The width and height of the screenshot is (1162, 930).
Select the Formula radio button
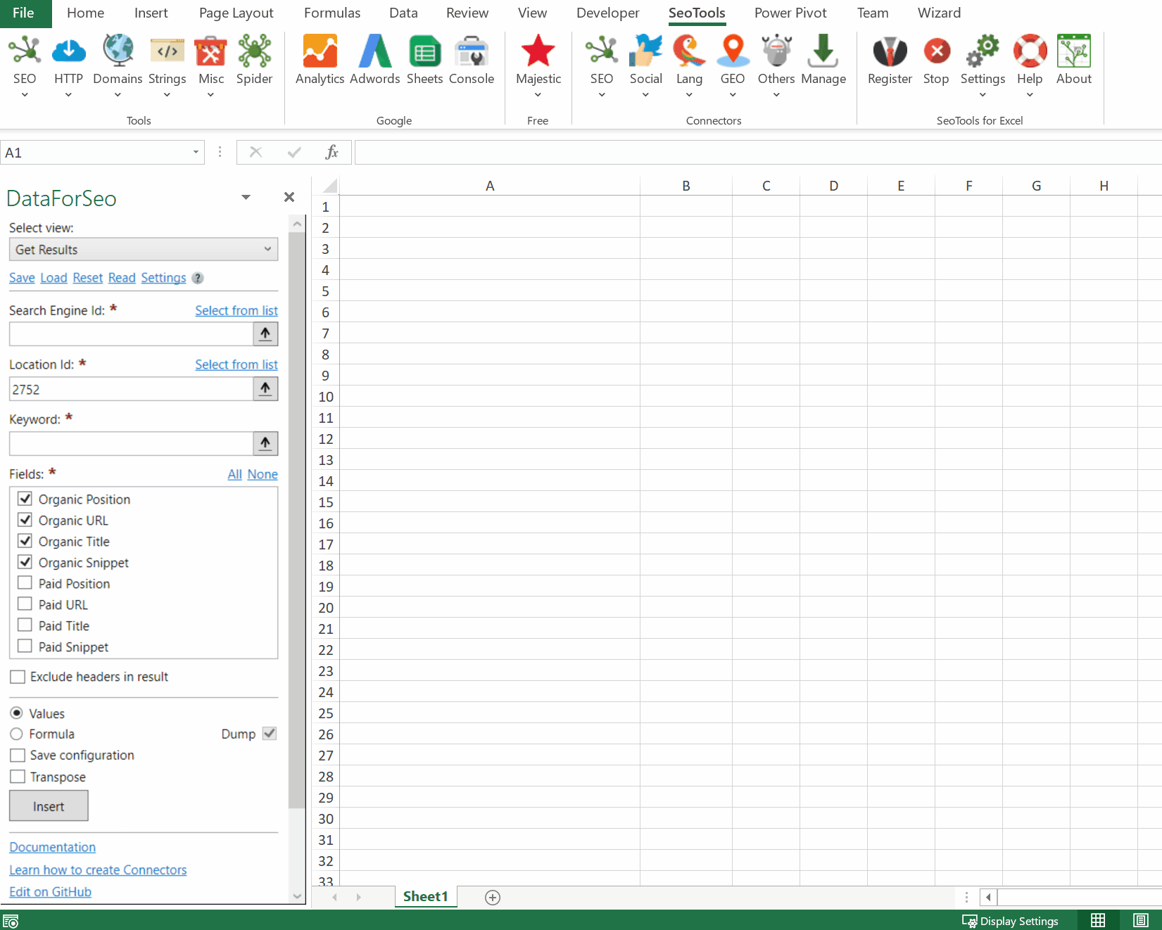pyautogui.click(x=17, y=734)
